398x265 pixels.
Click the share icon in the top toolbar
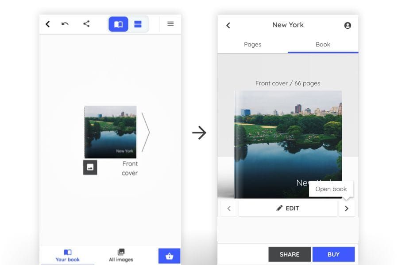click(86, 24)
